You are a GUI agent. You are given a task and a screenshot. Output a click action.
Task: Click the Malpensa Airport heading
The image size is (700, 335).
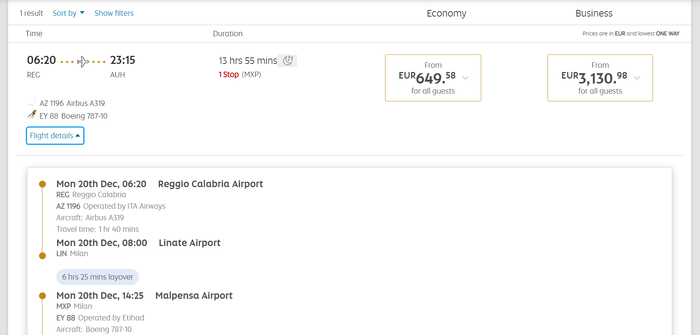(194, 296)
